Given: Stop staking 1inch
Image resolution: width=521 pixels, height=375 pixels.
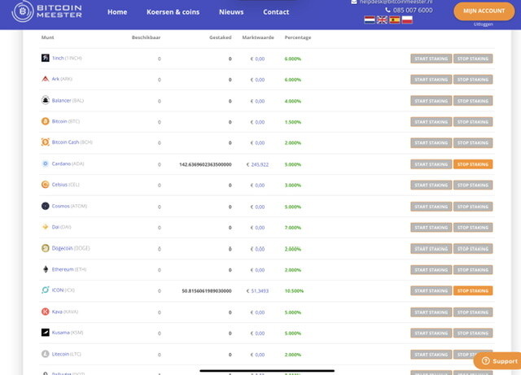Looking at the screenshot, I should point(473,59).
